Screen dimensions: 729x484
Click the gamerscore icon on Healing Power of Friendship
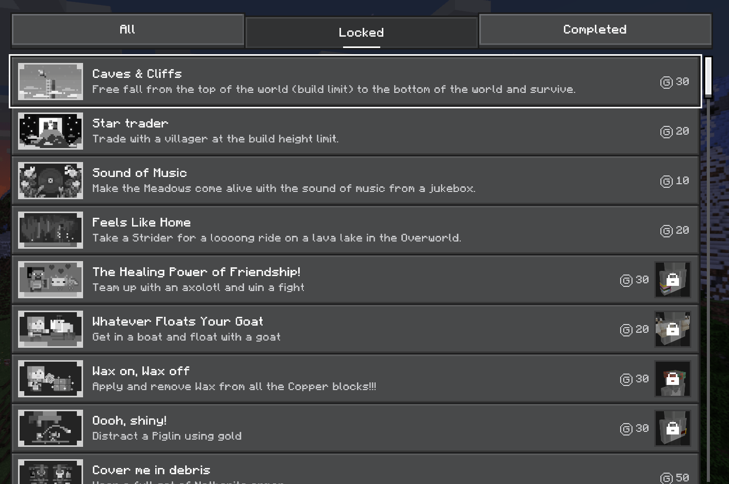(x=626, y=280)
